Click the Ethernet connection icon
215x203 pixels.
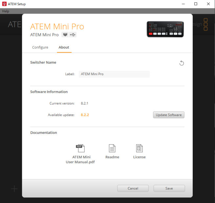[65, 35]
